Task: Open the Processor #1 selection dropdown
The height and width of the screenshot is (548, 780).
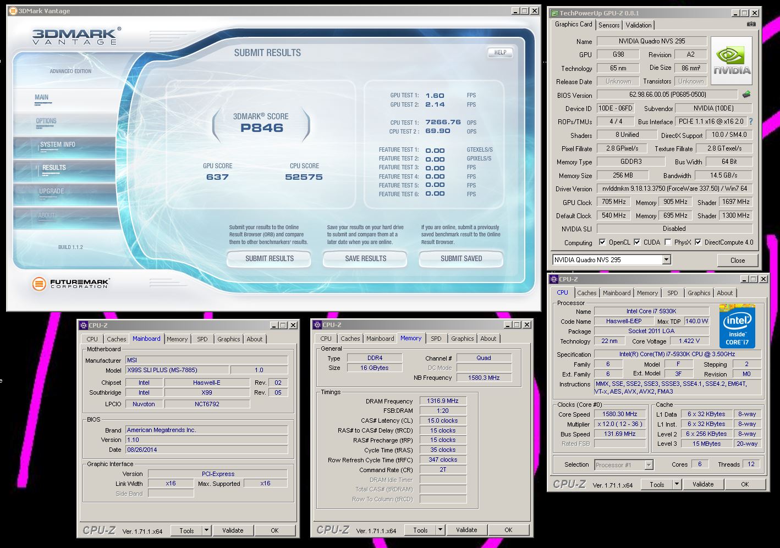Action: (x=649, y=465)
